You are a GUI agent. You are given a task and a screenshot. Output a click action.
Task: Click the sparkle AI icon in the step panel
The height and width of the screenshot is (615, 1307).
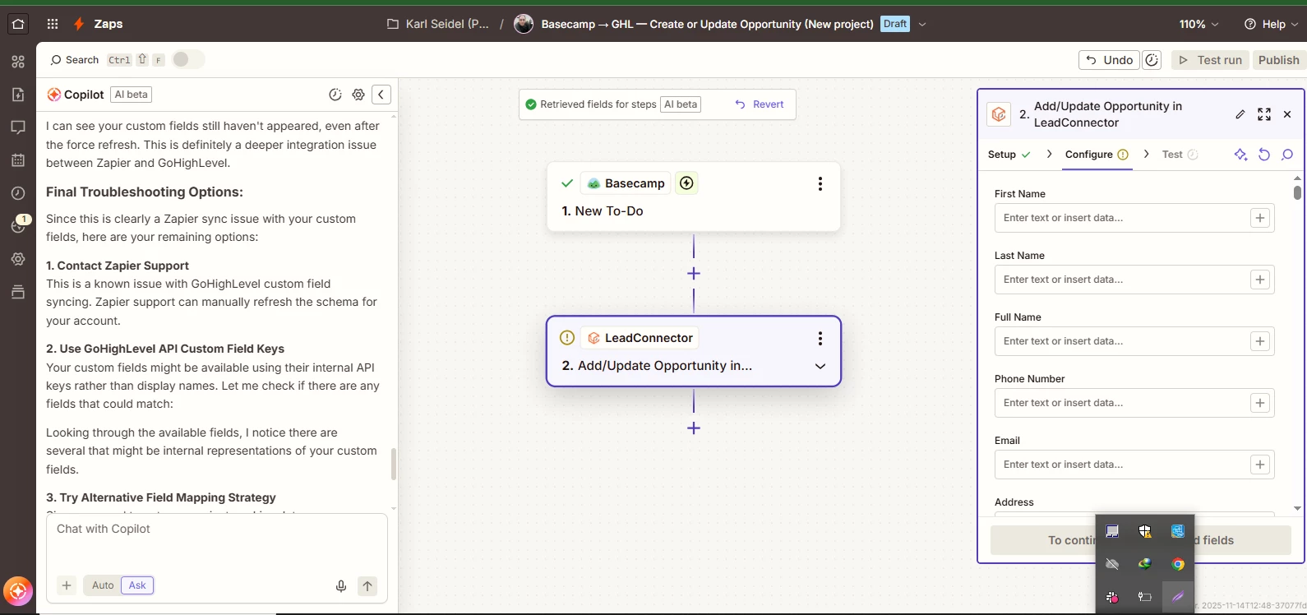pos(1241,155)
